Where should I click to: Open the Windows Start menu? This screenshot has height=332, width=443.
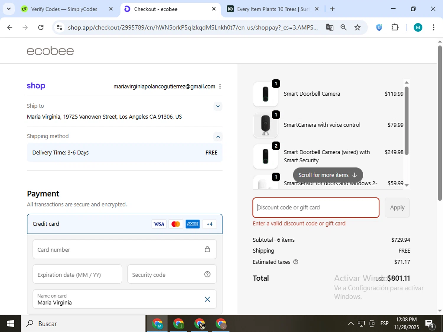pyautogui.click(x=10, y=324)
